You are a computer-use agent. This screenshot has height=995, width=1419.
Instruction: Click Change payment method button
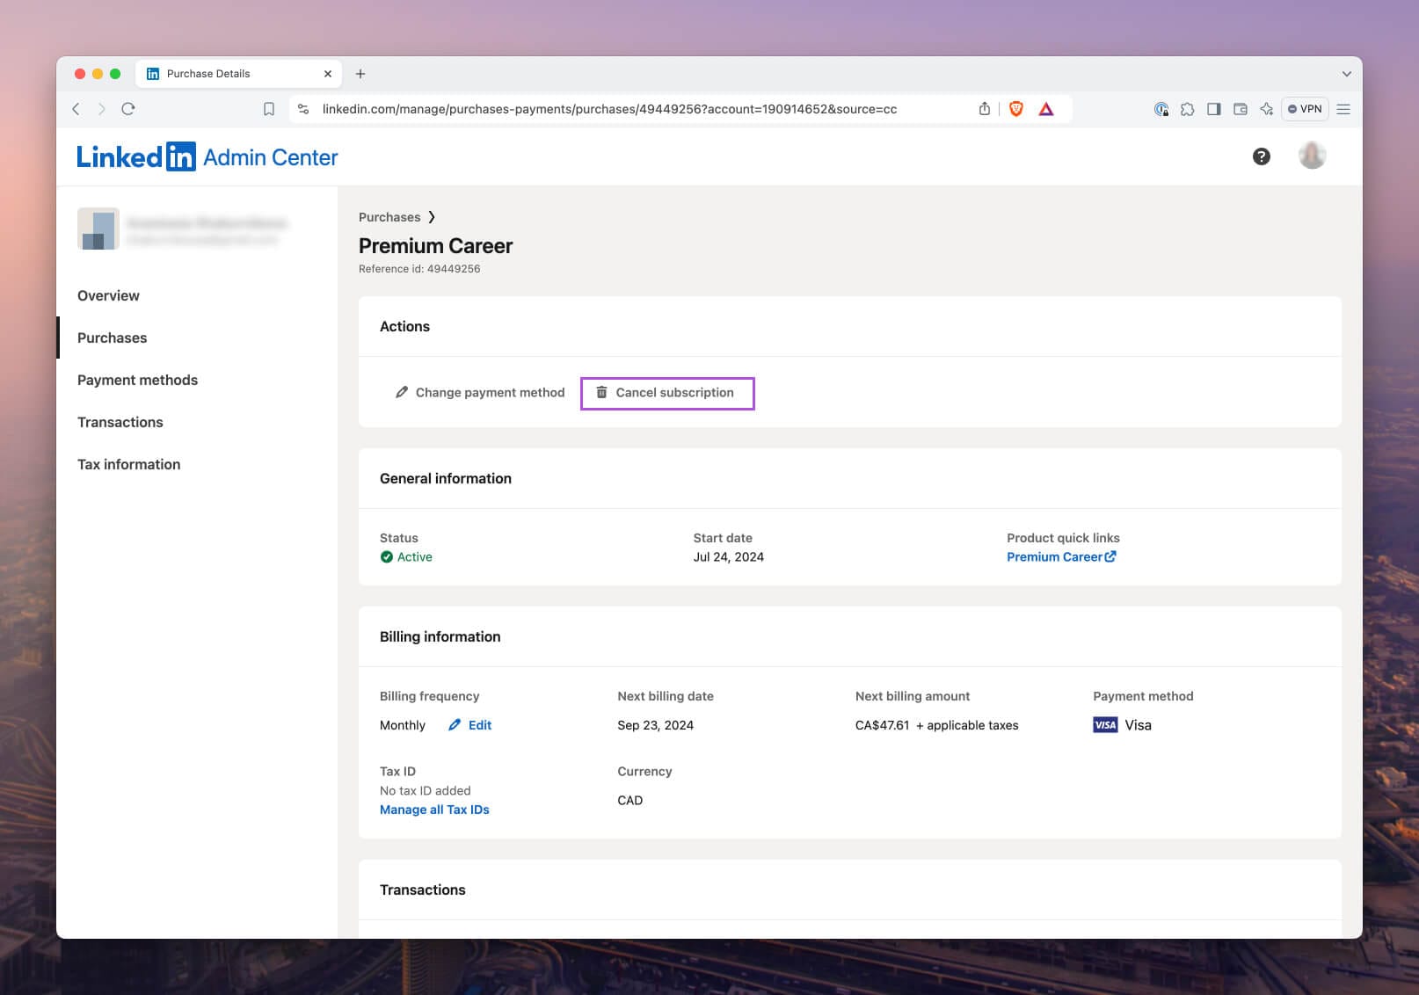480,392
